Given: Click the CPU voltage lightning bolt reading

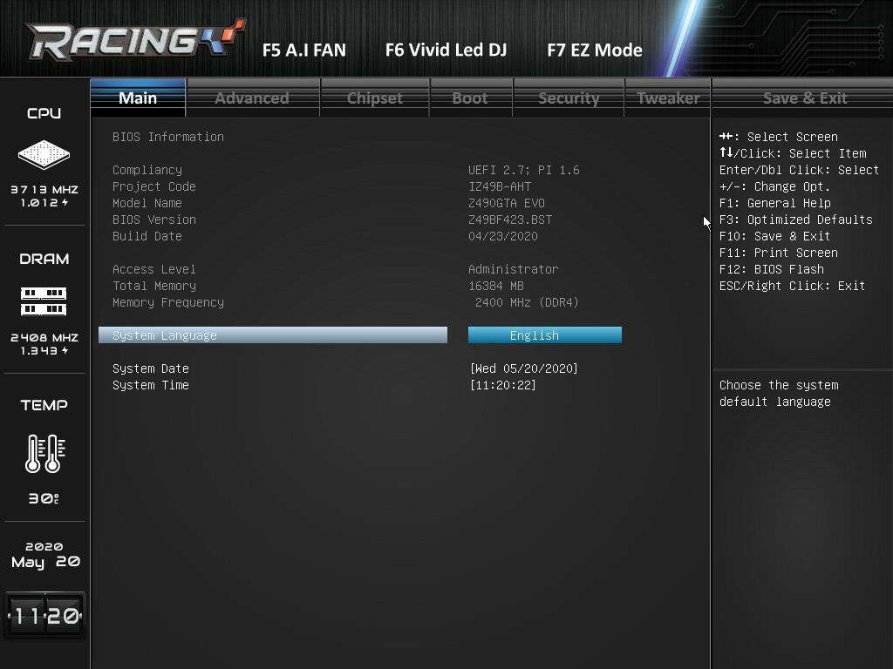Looking at the screenshot, I should [x=44, y=202].
